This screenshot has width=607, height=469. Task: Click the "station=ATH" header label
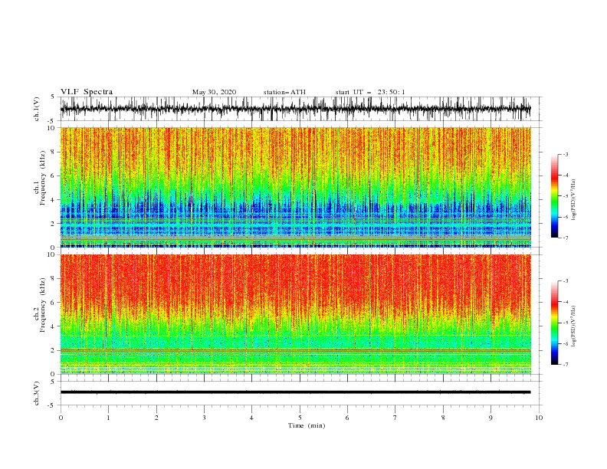pyautogui.click(x=284, y=92)
